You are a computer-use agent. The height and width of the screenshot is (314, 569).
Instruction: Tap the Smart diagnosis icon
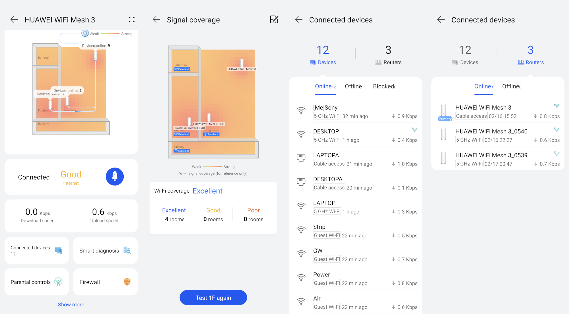click(127, 250)
